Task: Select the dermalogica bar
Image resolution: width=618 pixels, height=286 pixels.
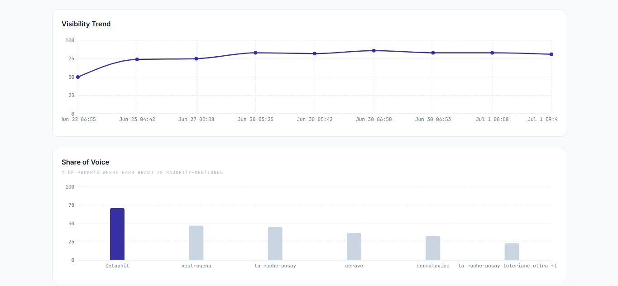Action: click(433, 248)
